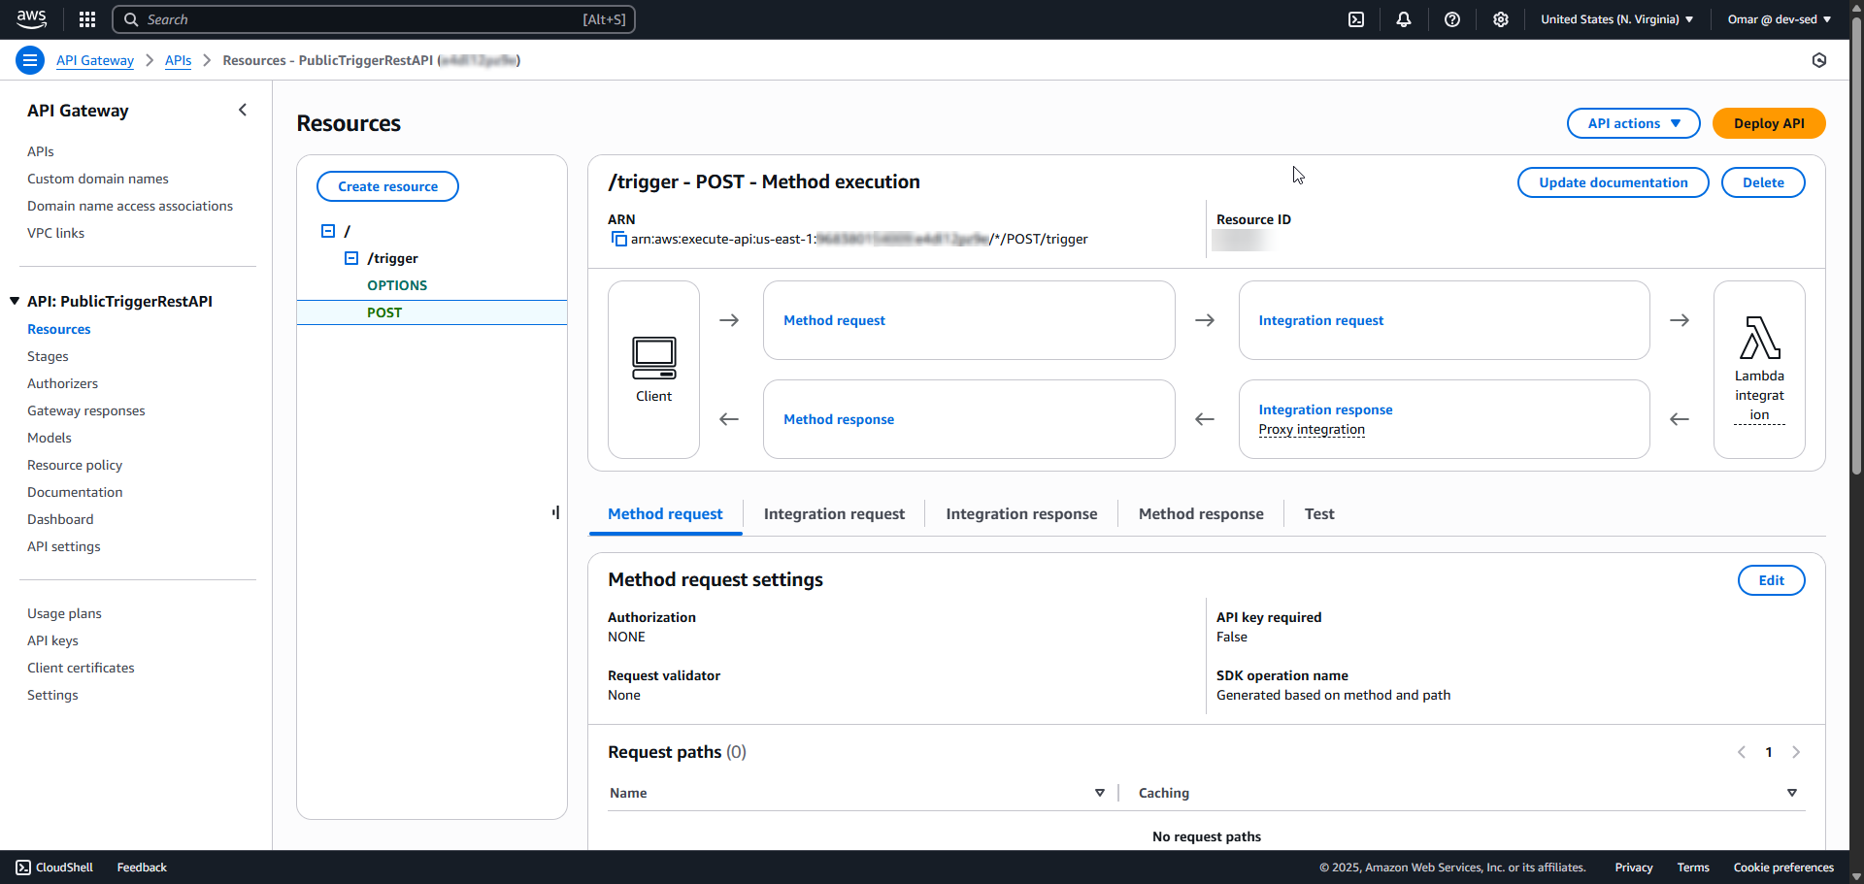Open the API actions dropdown
The image size is (1864, 884).
(1634, 123)
